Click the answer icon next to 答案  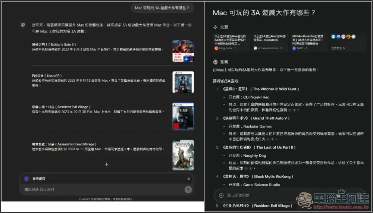pos(215,62)
